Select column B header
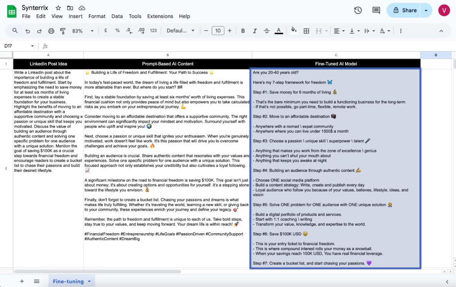This screenshot has width=456, height=287. [x=168, y=55]
